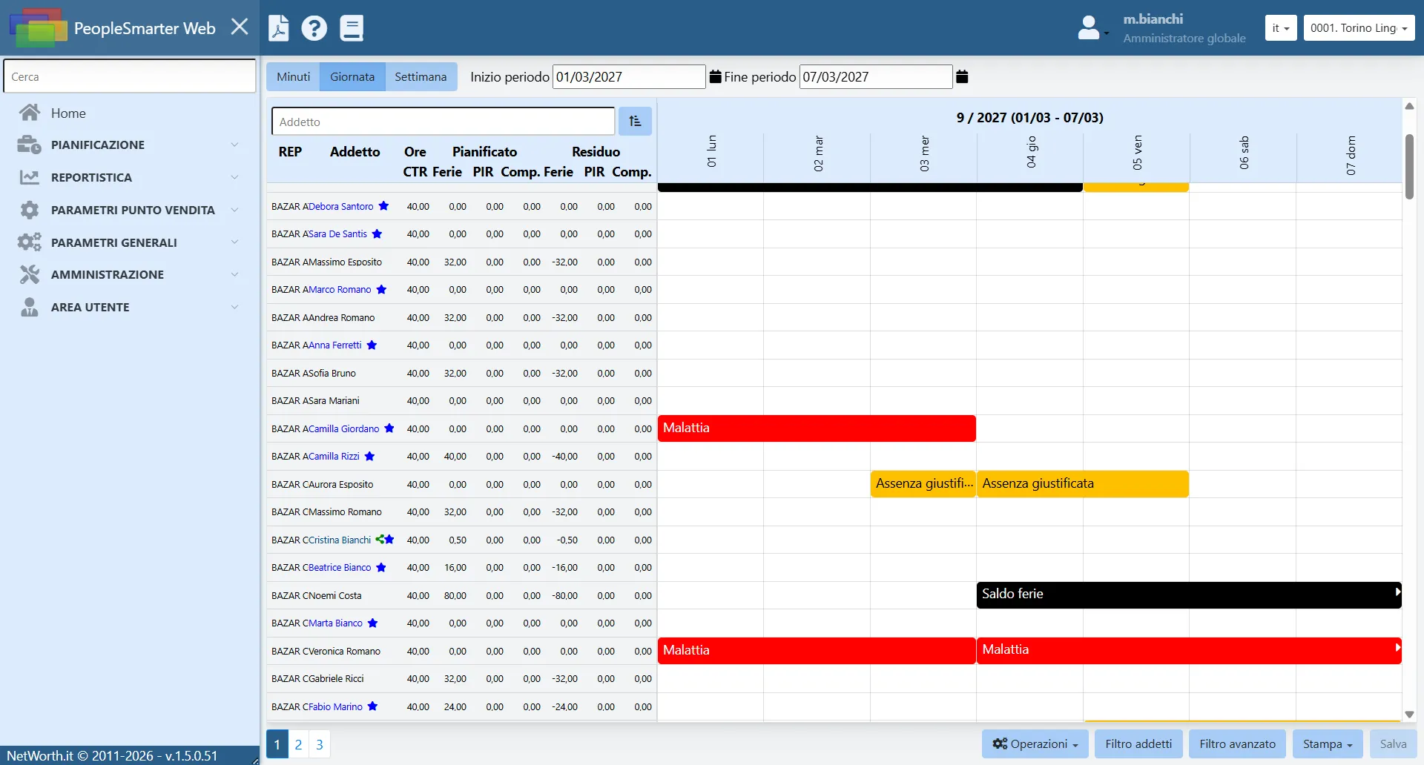Expand the AMMINISTRAZIONE menu

[x=130, y=274]
